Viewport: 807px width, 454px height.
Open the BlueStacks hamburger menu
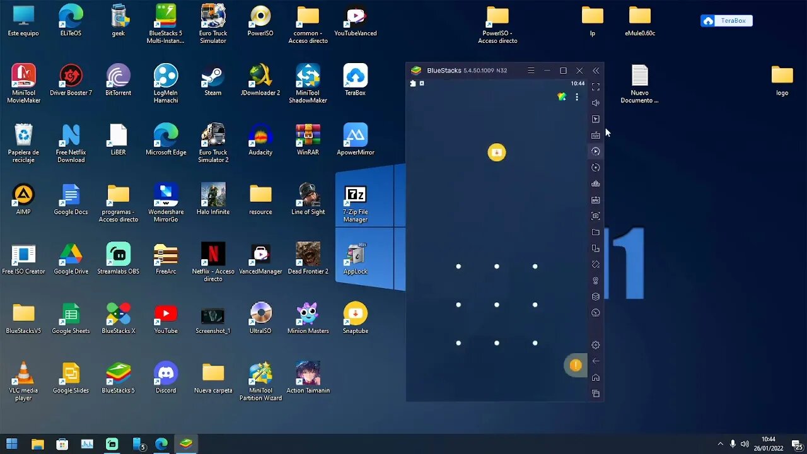tap(531, 71)
